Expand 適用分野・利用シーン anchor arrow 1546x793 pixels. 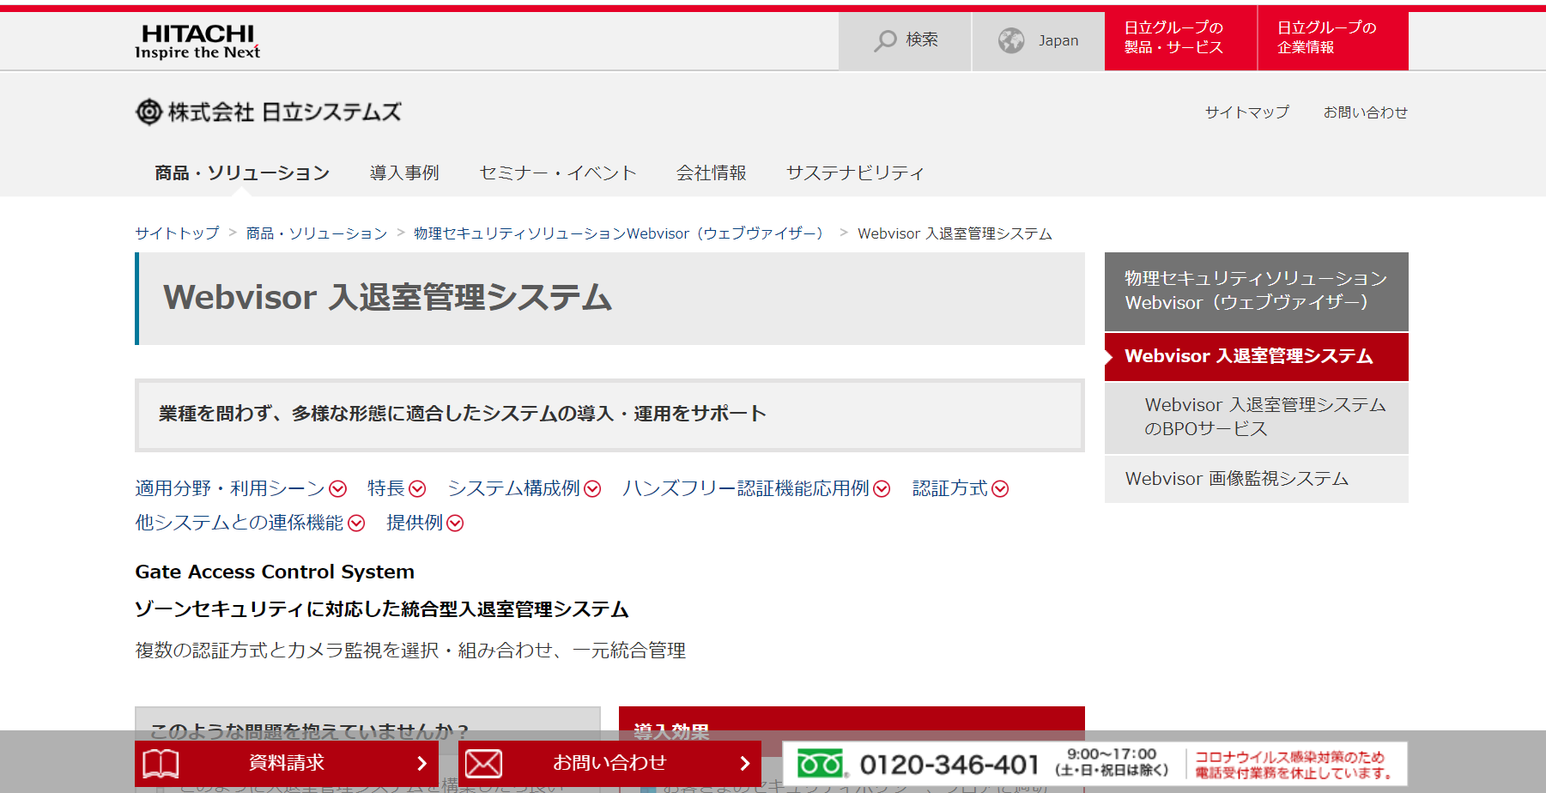(x=338, y=489)
